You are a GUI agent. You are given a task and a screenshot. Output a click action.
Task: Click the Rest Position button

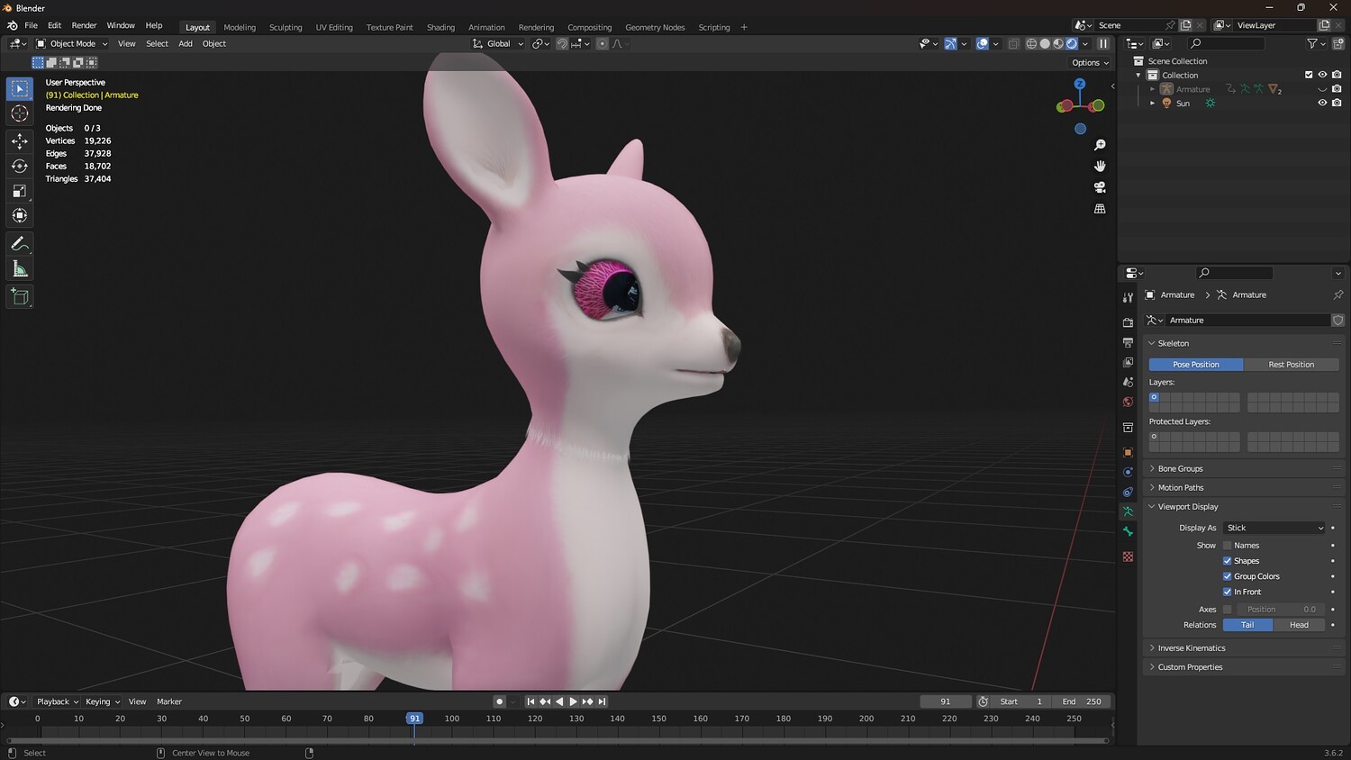point(1291,365)
